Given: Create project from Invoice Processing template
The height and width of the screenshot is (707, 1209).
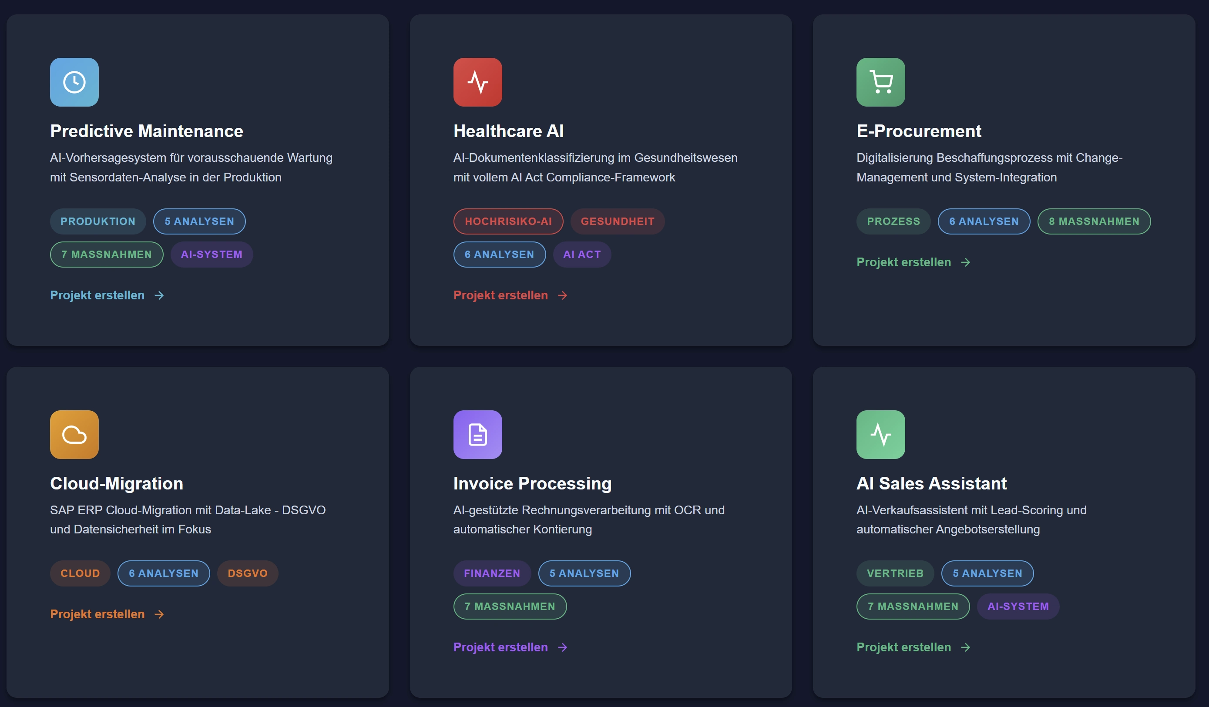Looking at the screenshot, I should [x=500, y=647].
